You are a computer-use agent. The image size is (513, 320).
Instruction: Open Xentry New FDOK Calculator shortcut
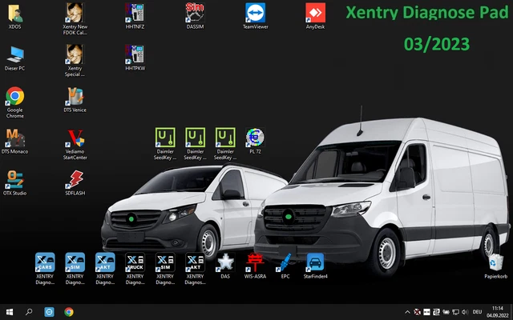pyautogui.click(x=75, y=19)
